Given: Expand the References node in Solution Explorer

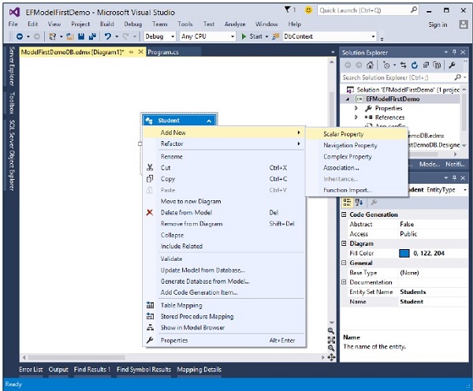Looking at the screenshot, I should pyautogui.click(x=356, y=117).
